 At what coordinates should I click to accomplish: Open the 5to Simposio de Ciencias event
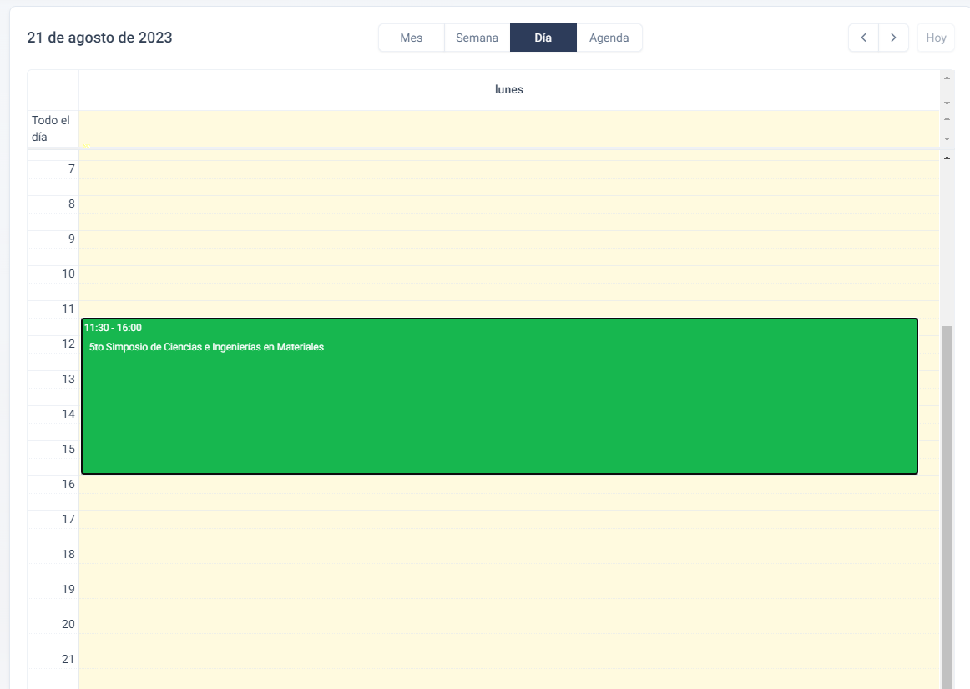click(x=206, y=347)
